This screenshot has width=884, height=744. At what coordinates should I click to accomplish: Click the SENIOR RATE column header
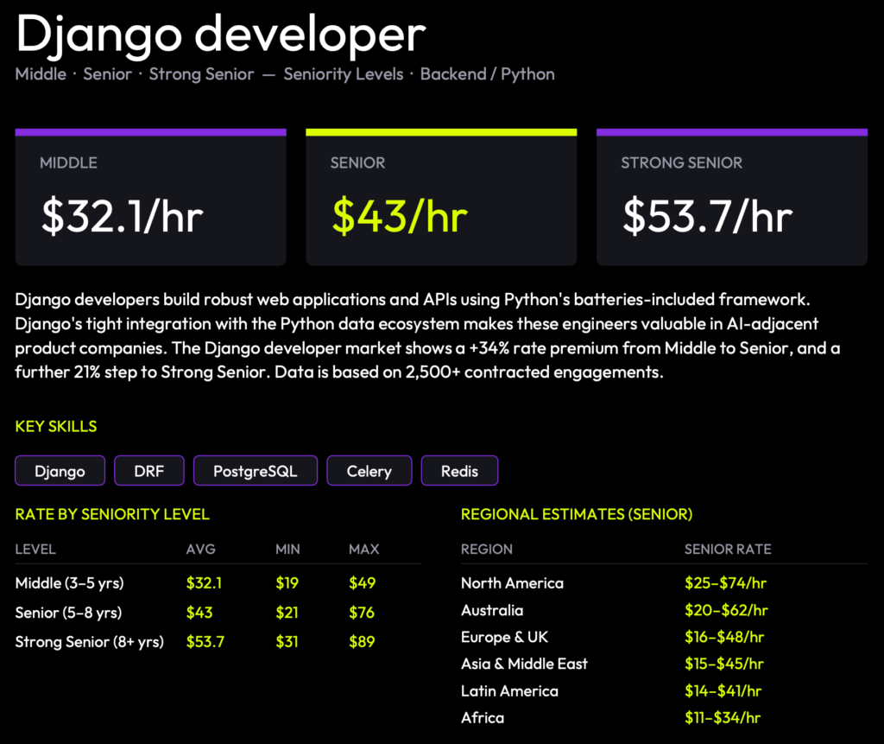tap(728, 550)
